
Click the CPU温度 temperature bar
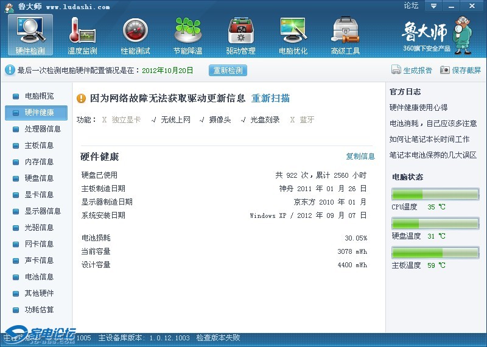(435, 194)
